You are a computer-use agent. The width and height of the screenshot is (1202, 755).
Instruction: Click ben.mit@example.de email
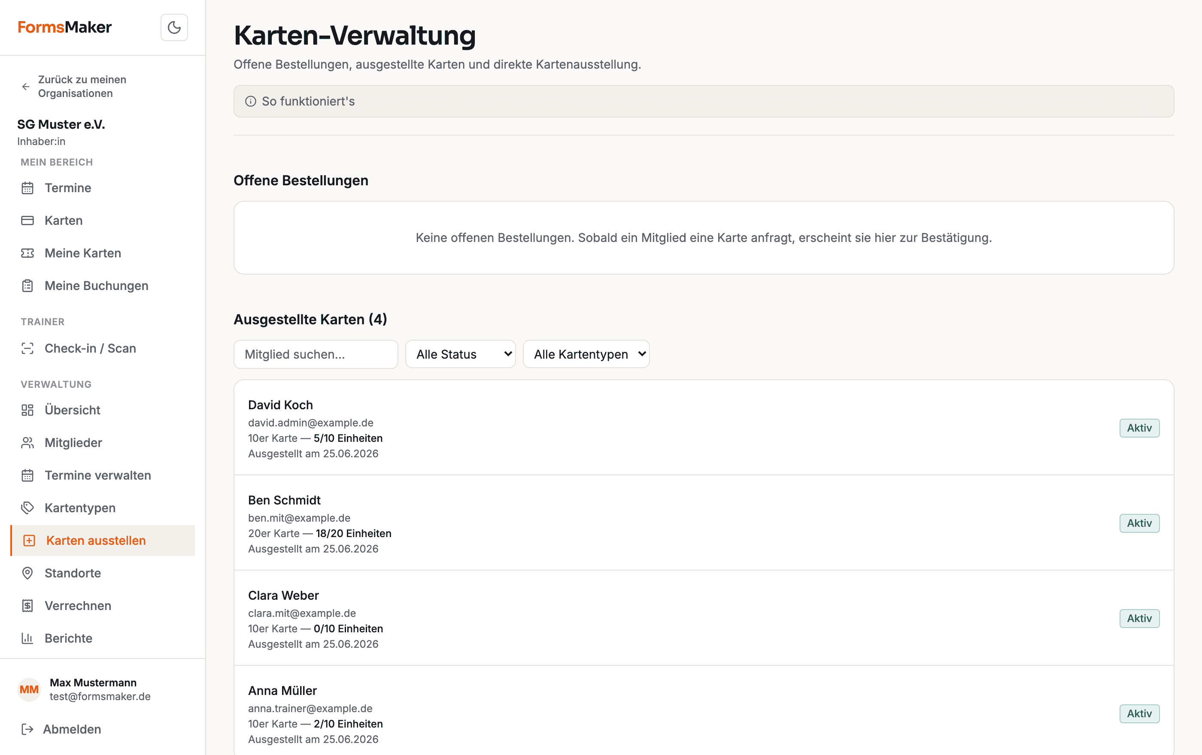299,518
